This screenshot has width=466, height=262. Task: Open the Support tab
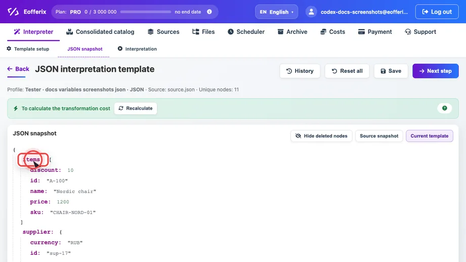point(420,32)
